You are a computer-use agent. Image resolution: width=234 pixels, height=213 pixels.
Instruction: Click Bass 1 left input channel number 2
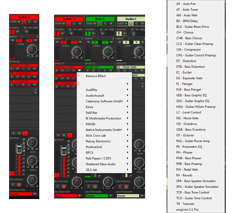[95, 42]
